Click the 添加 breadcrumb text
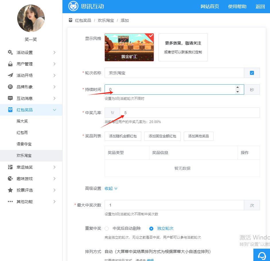The width and height of the screenshot is (270, 261). [x=125, y=20]
